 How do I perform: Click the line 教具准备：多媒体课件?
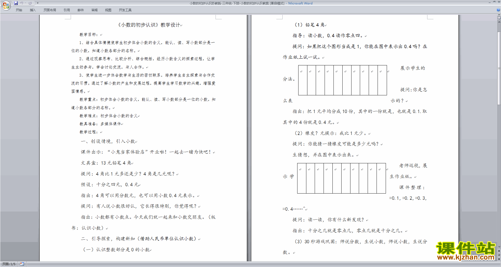click(x=100, y=124)
